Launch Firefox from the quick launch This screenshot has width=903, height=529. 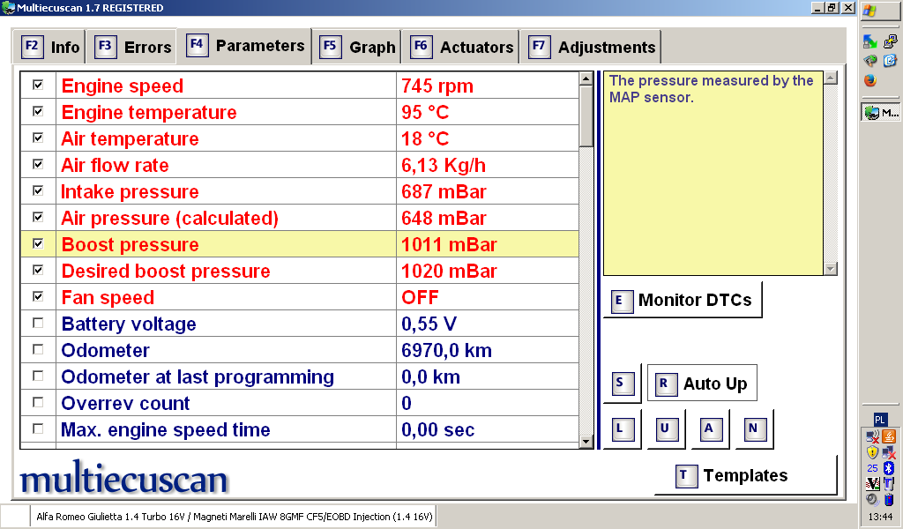[x=870, y=80]
